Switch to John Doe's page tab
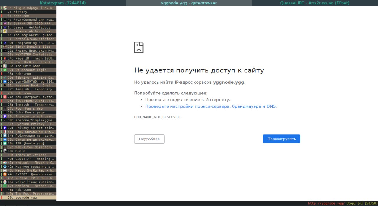 (28, 112)
